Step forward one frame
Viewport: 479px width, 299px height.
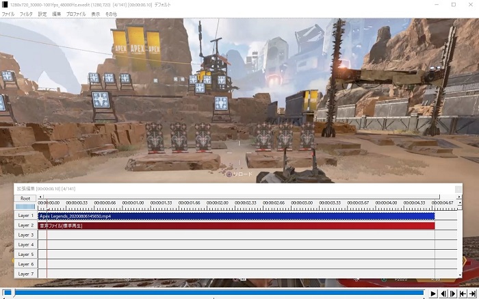tap(453, 294)
